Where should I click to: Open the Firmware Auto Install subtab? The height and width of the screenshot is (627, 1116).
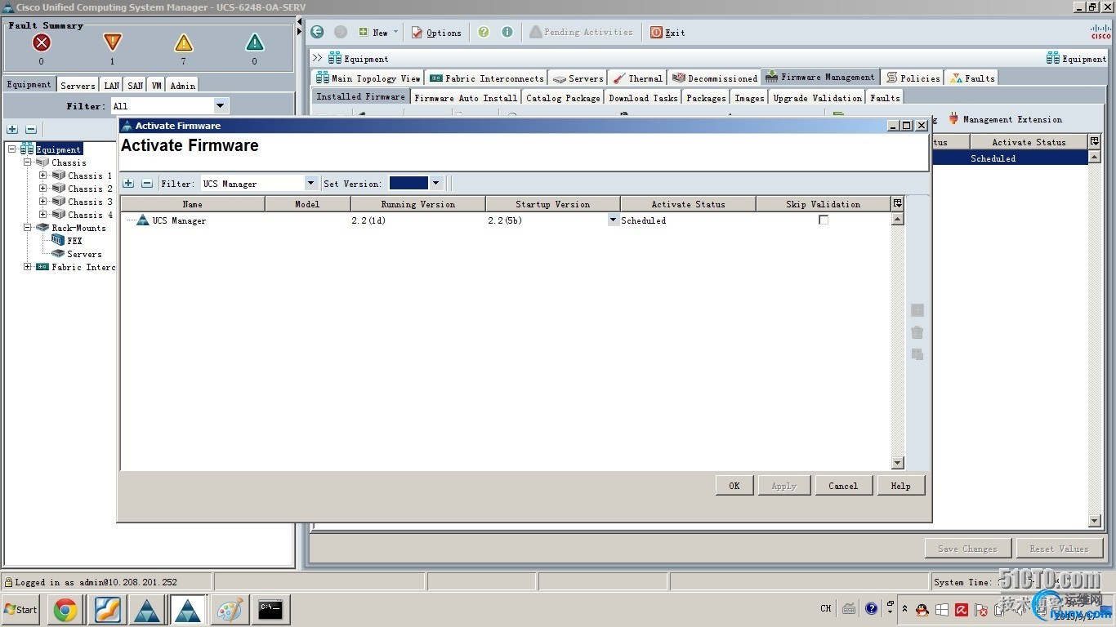466,98
